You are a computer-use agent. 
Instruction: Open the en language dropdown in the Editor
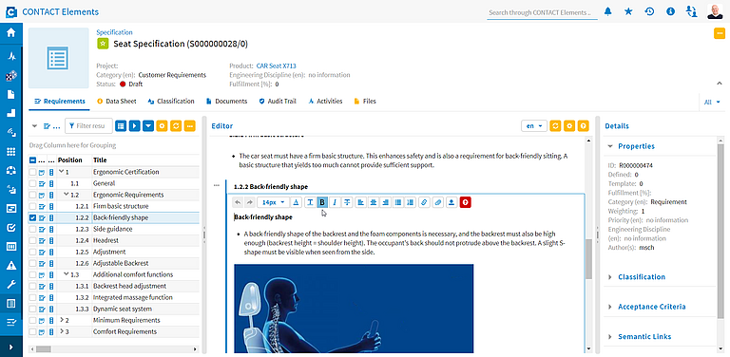[534, 126]
